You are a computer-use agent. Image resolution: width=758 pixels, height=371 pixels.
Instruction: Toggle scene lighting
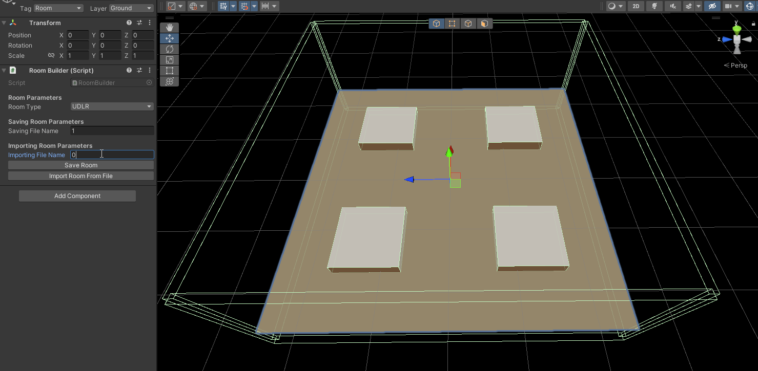click(x=654, y=6)
